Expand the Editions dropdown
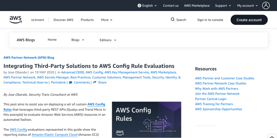The width and height of the screenshot is (277, 138). point(108,40)
